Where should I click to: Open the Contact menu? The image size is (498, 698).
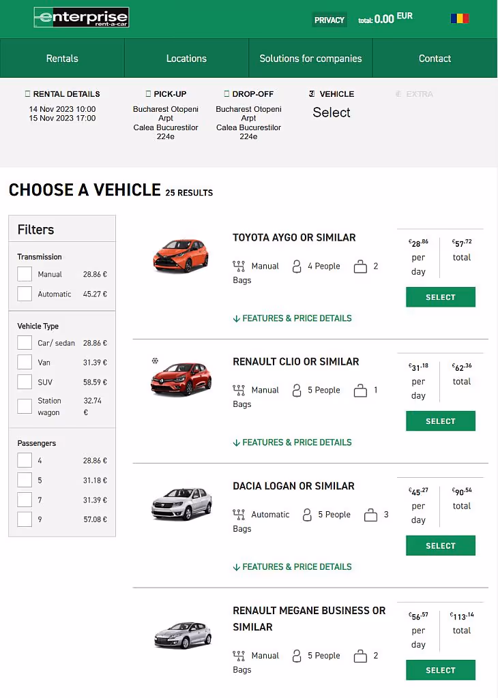coord(435,59)
